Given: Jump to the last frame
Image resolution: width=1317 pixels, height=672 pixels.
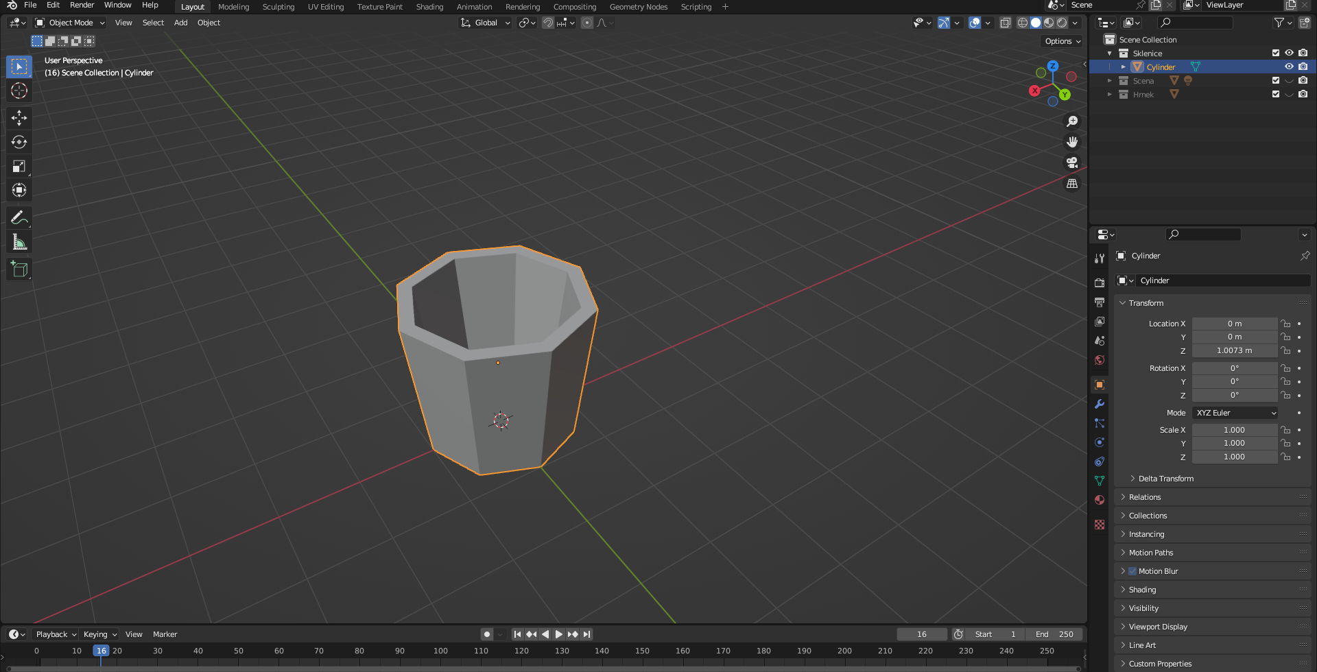Looking at the screenshot, I should pos(586,634).
